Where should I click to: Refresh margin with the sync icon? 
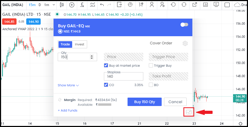(x=60, y=100)
